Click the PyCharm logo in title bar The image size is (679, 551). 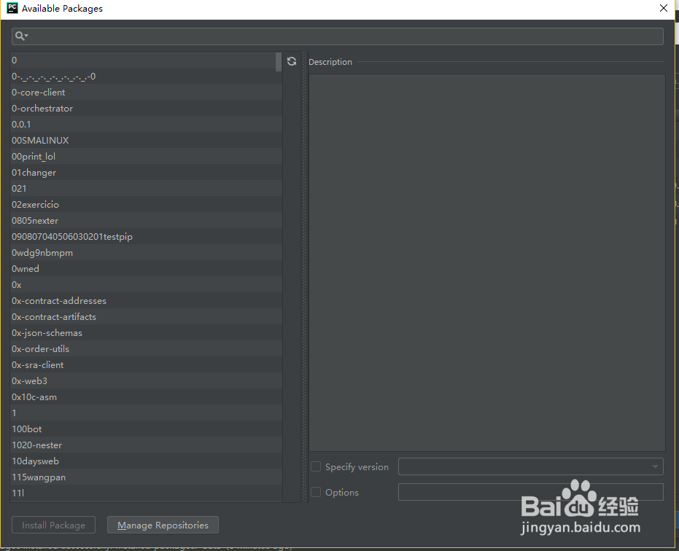12,8
